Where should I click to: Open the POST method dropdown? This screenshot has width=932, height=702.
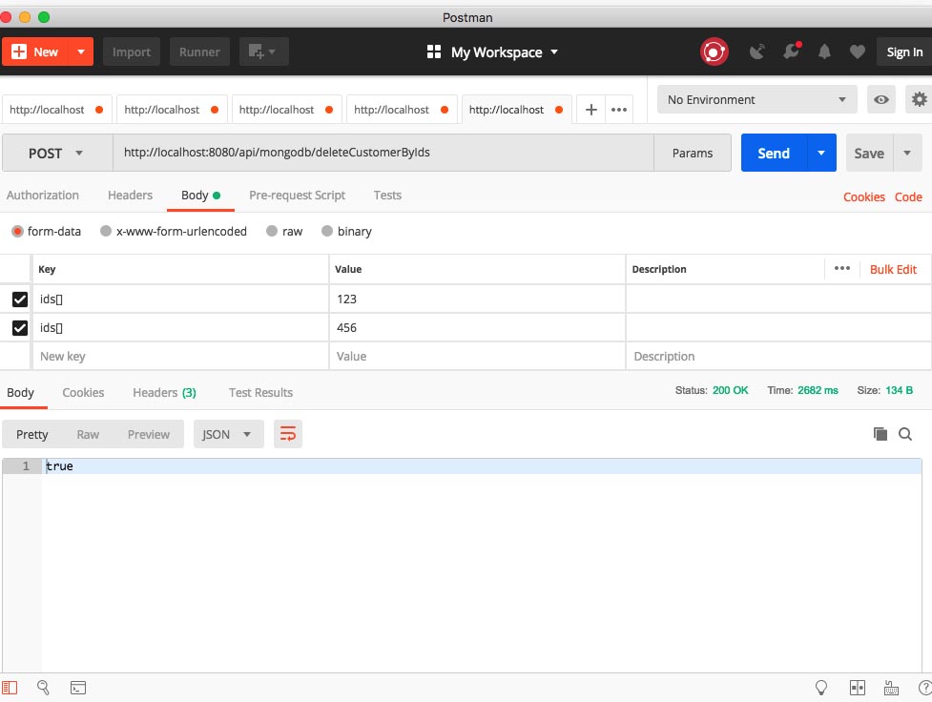pos(57,154)
